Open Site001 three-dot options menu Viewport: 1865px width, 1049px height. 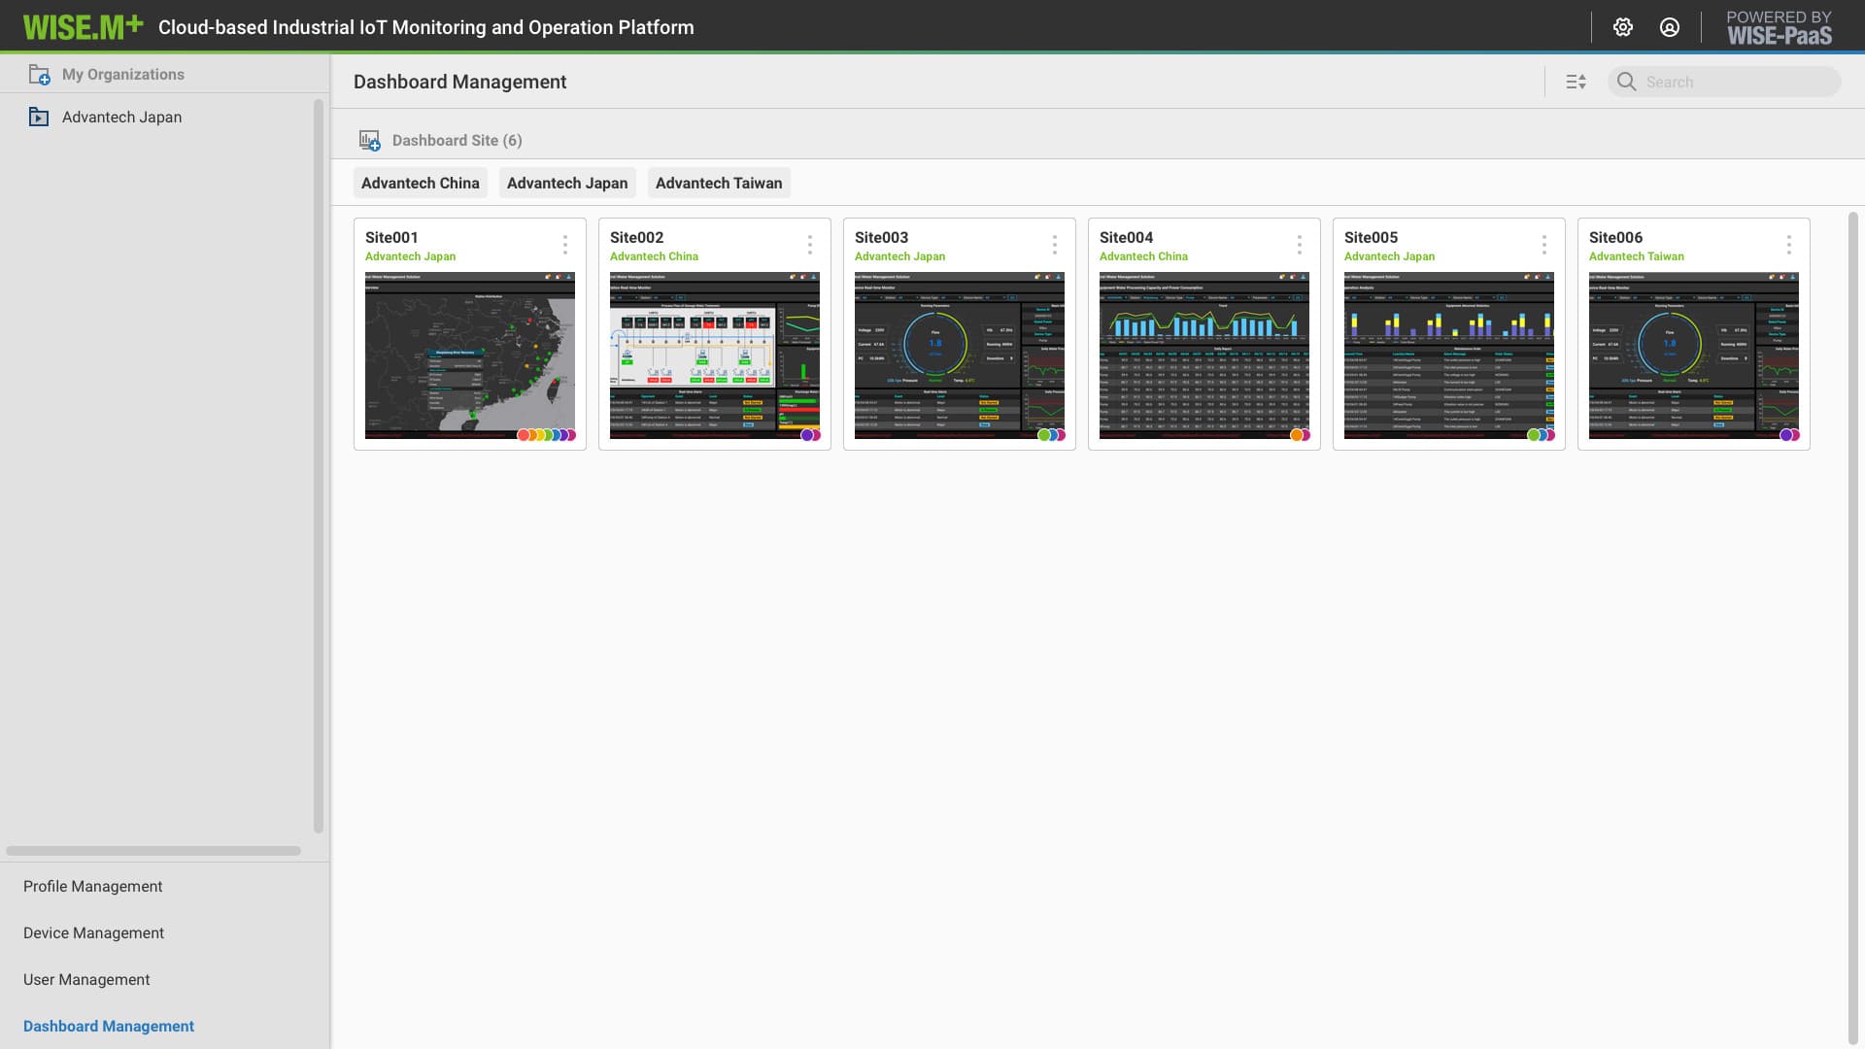(564, 245)
